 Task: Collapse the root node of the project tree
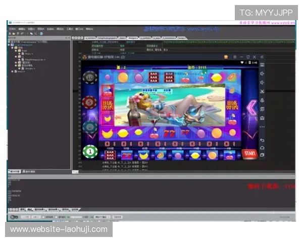point(8,44)
